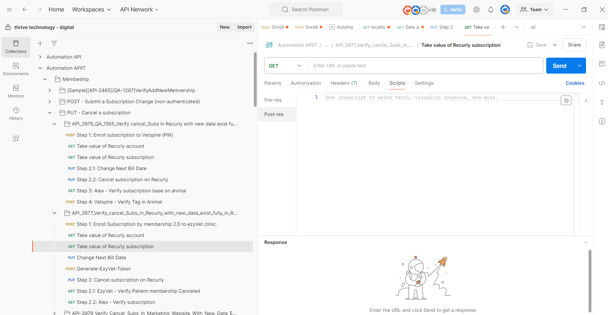Viewport: 608px width, 315px height.
Task: Open the History sidebar panel
Action: click(16, 114)
